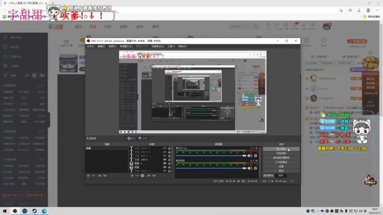
Task: Expand 游戏 dropdown in Huya navigation
Action: [140, 27]
